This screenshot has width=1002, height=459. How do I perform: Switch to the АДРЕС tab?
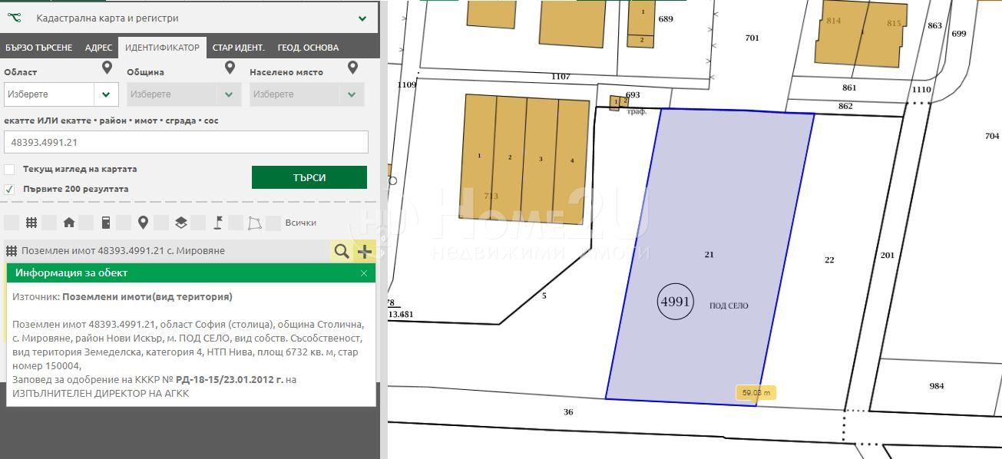pyautogui.click(x=98, y=48)
